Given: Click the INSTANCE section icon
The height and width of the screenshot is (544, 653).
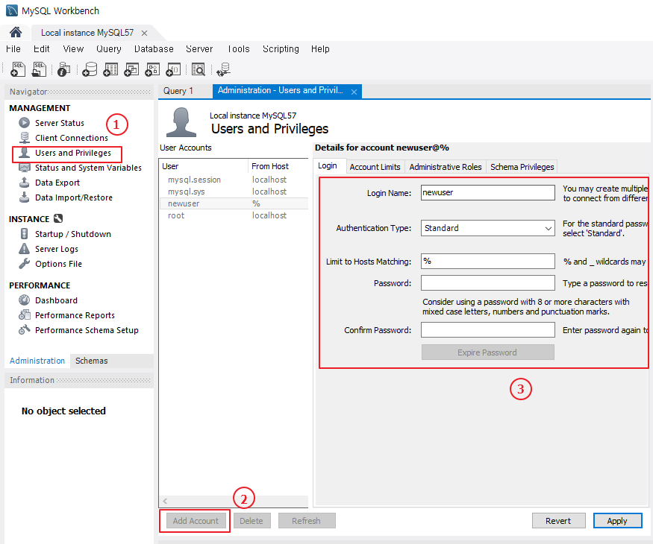Looking at the screenshot, I should (x=58, y=218).
